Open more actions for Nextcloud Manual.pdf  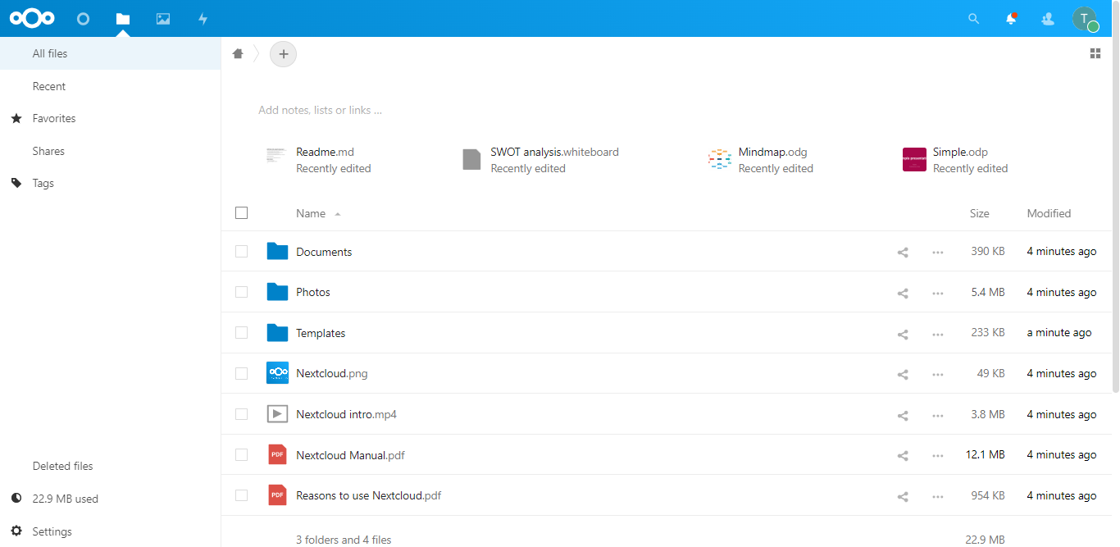pyautogui.click(x=938, y=455)
